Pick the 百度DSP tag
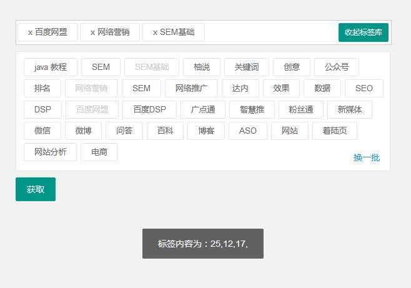The width and height of the screenshot is (411, 288). (149, 109)
